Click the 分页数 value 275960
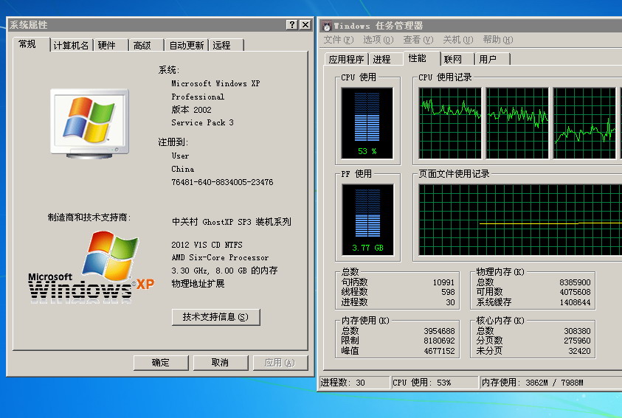This screenshot has height=418, width=622. pyautogui.click(x=577, y=341)
